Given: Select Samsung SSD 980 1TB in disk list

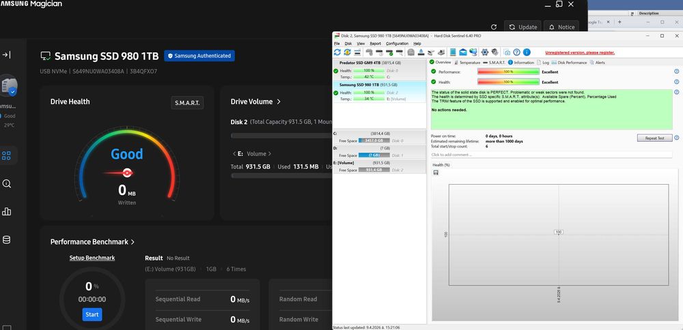Looking at the screenshot, I should coord(379,92).
